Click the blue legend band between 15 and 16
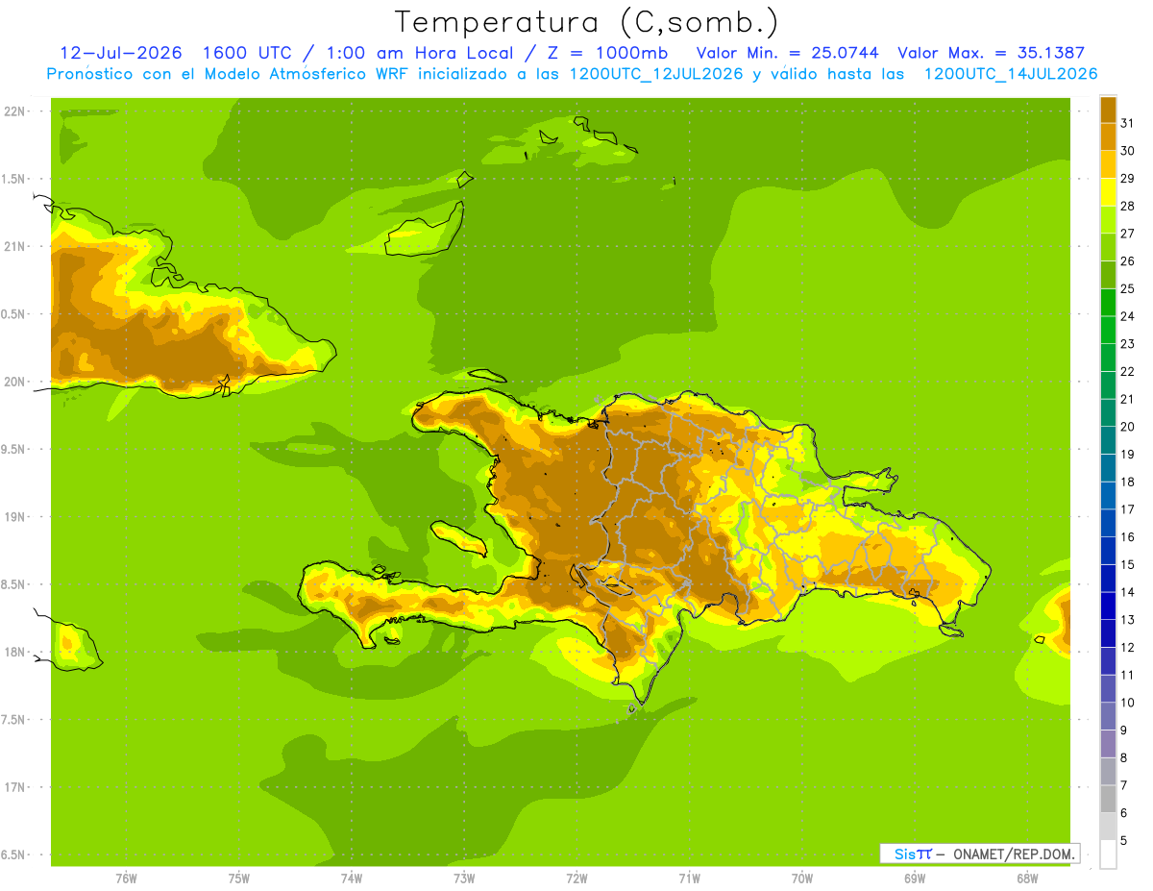The width and height of the screenshot is (1153, 891). point(1108,551)
